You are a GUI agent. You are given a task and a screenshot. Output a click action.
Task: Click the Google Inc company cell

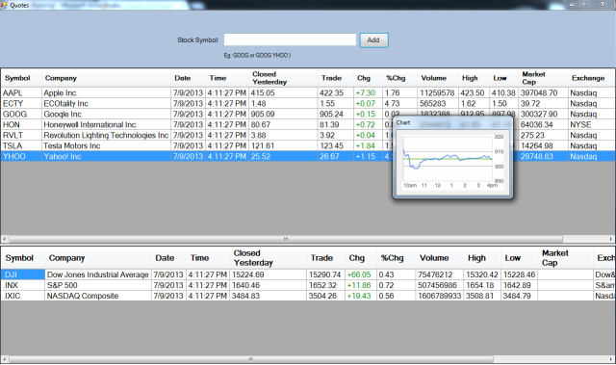(107, 115)
